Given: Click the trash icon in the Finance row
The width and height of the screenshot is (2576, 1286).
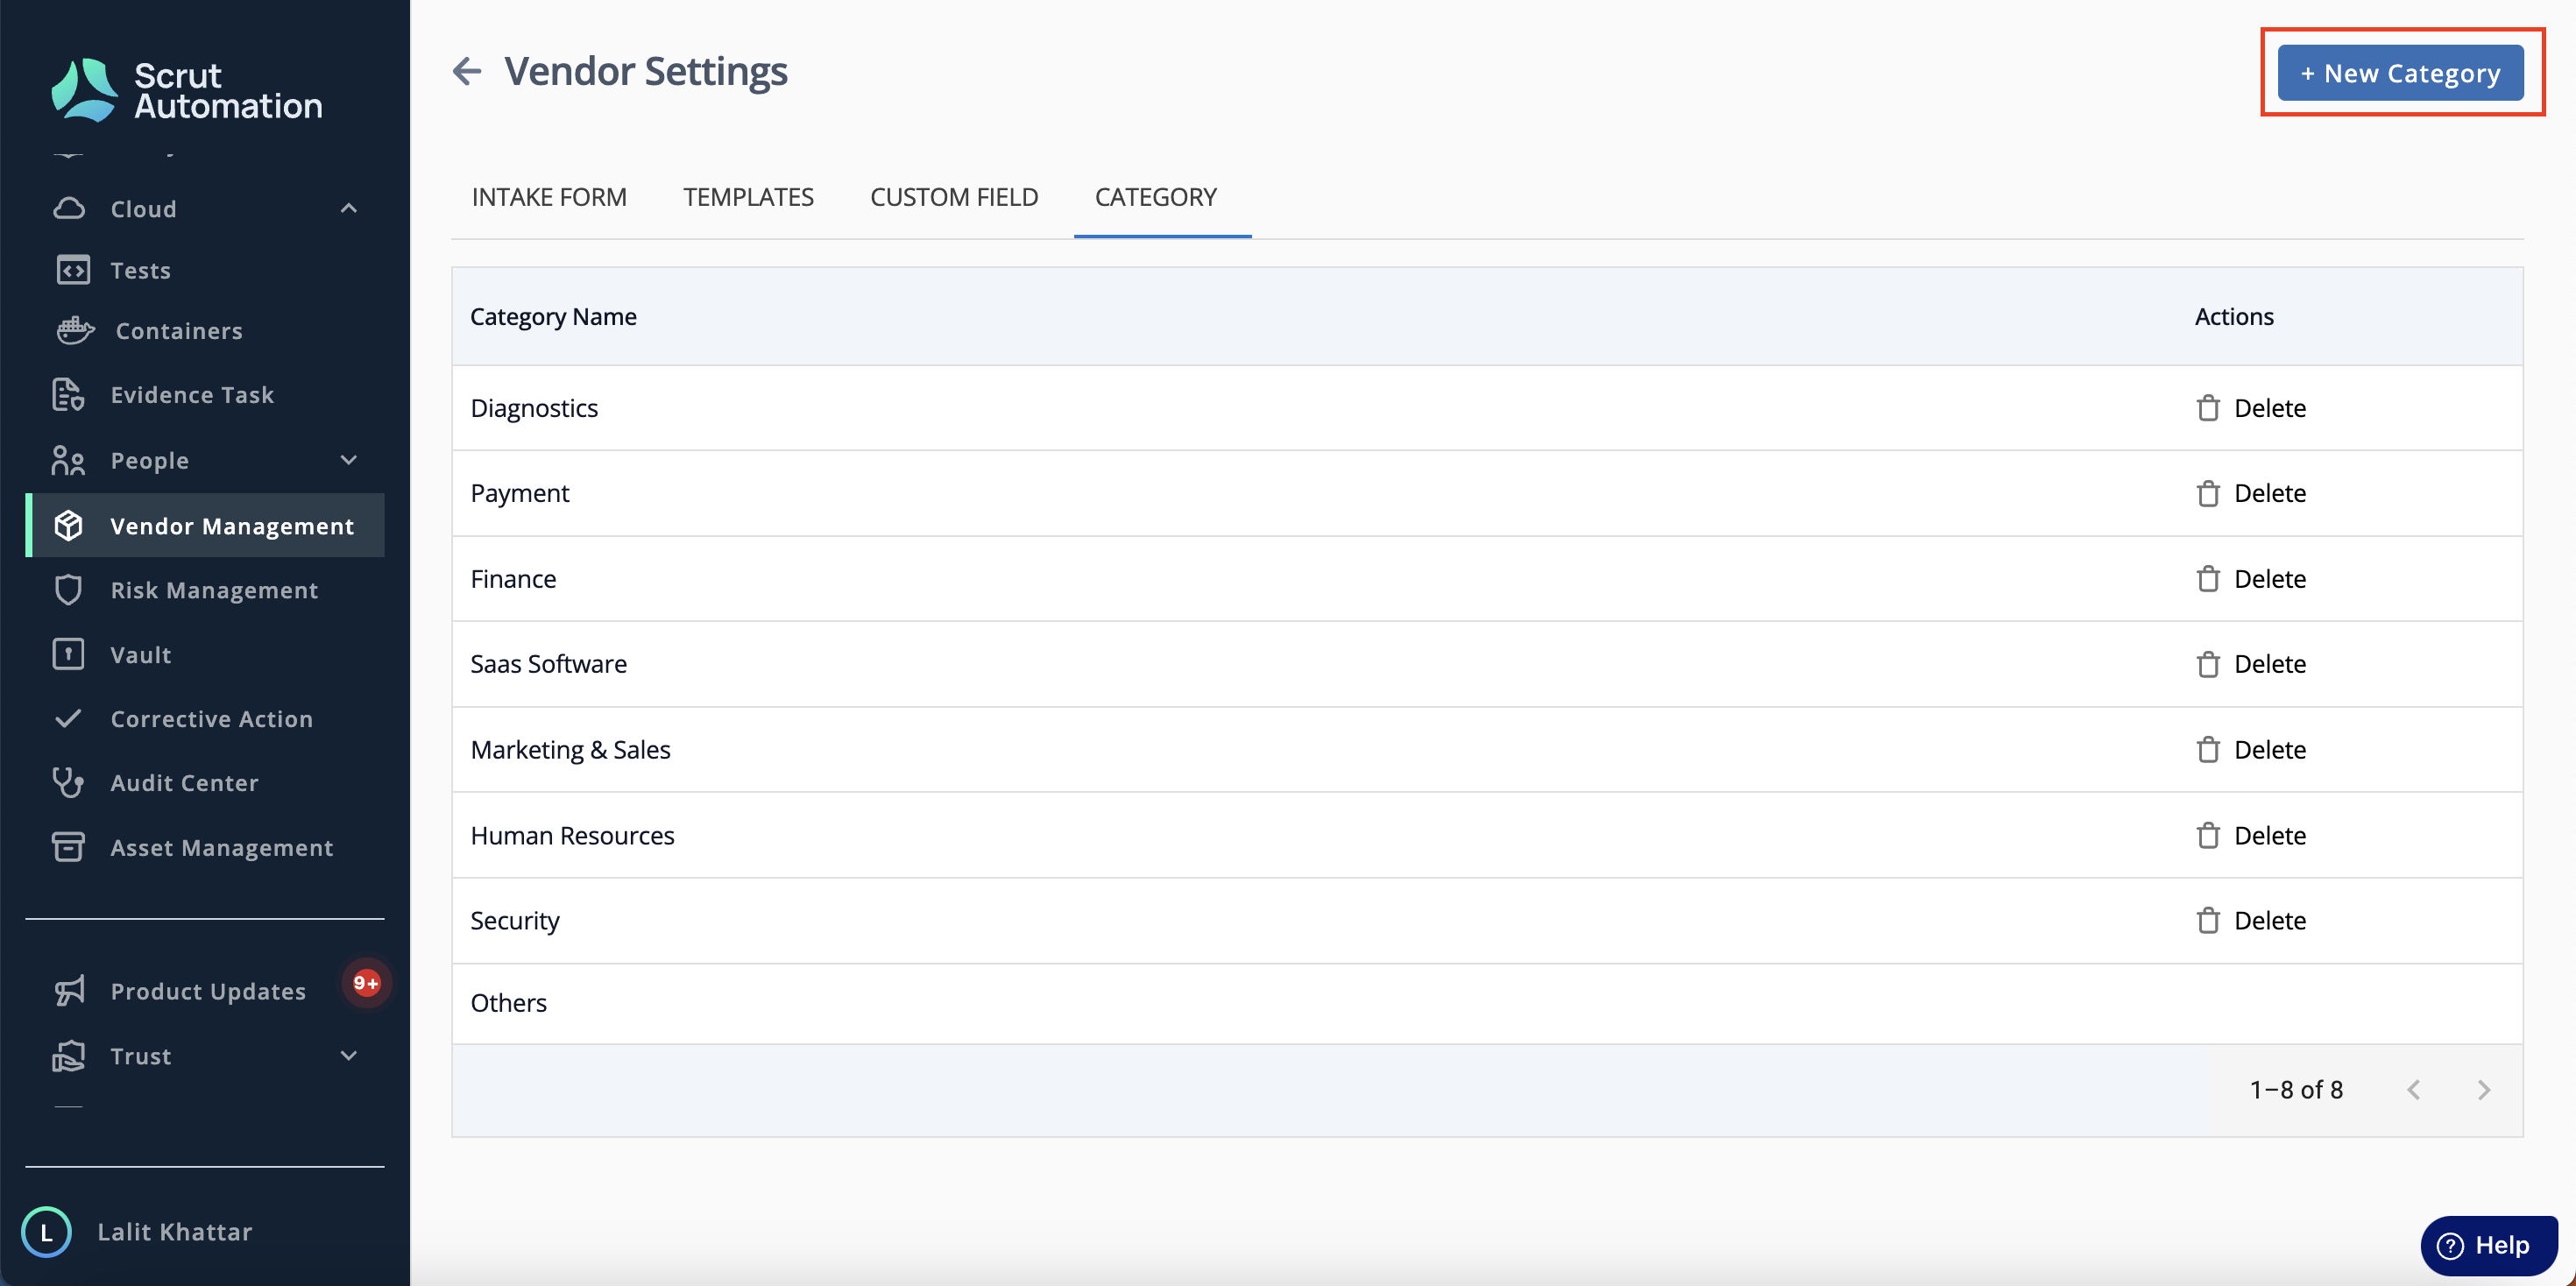Looking at the screenshot, I should coord(2208,579).
